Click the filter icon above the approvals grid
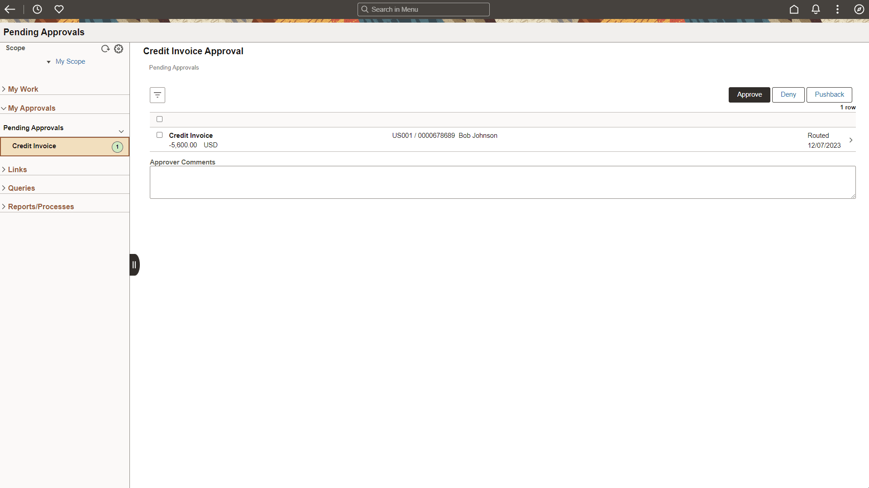This screenshot has height=488, width=869. tap(157, 95)
